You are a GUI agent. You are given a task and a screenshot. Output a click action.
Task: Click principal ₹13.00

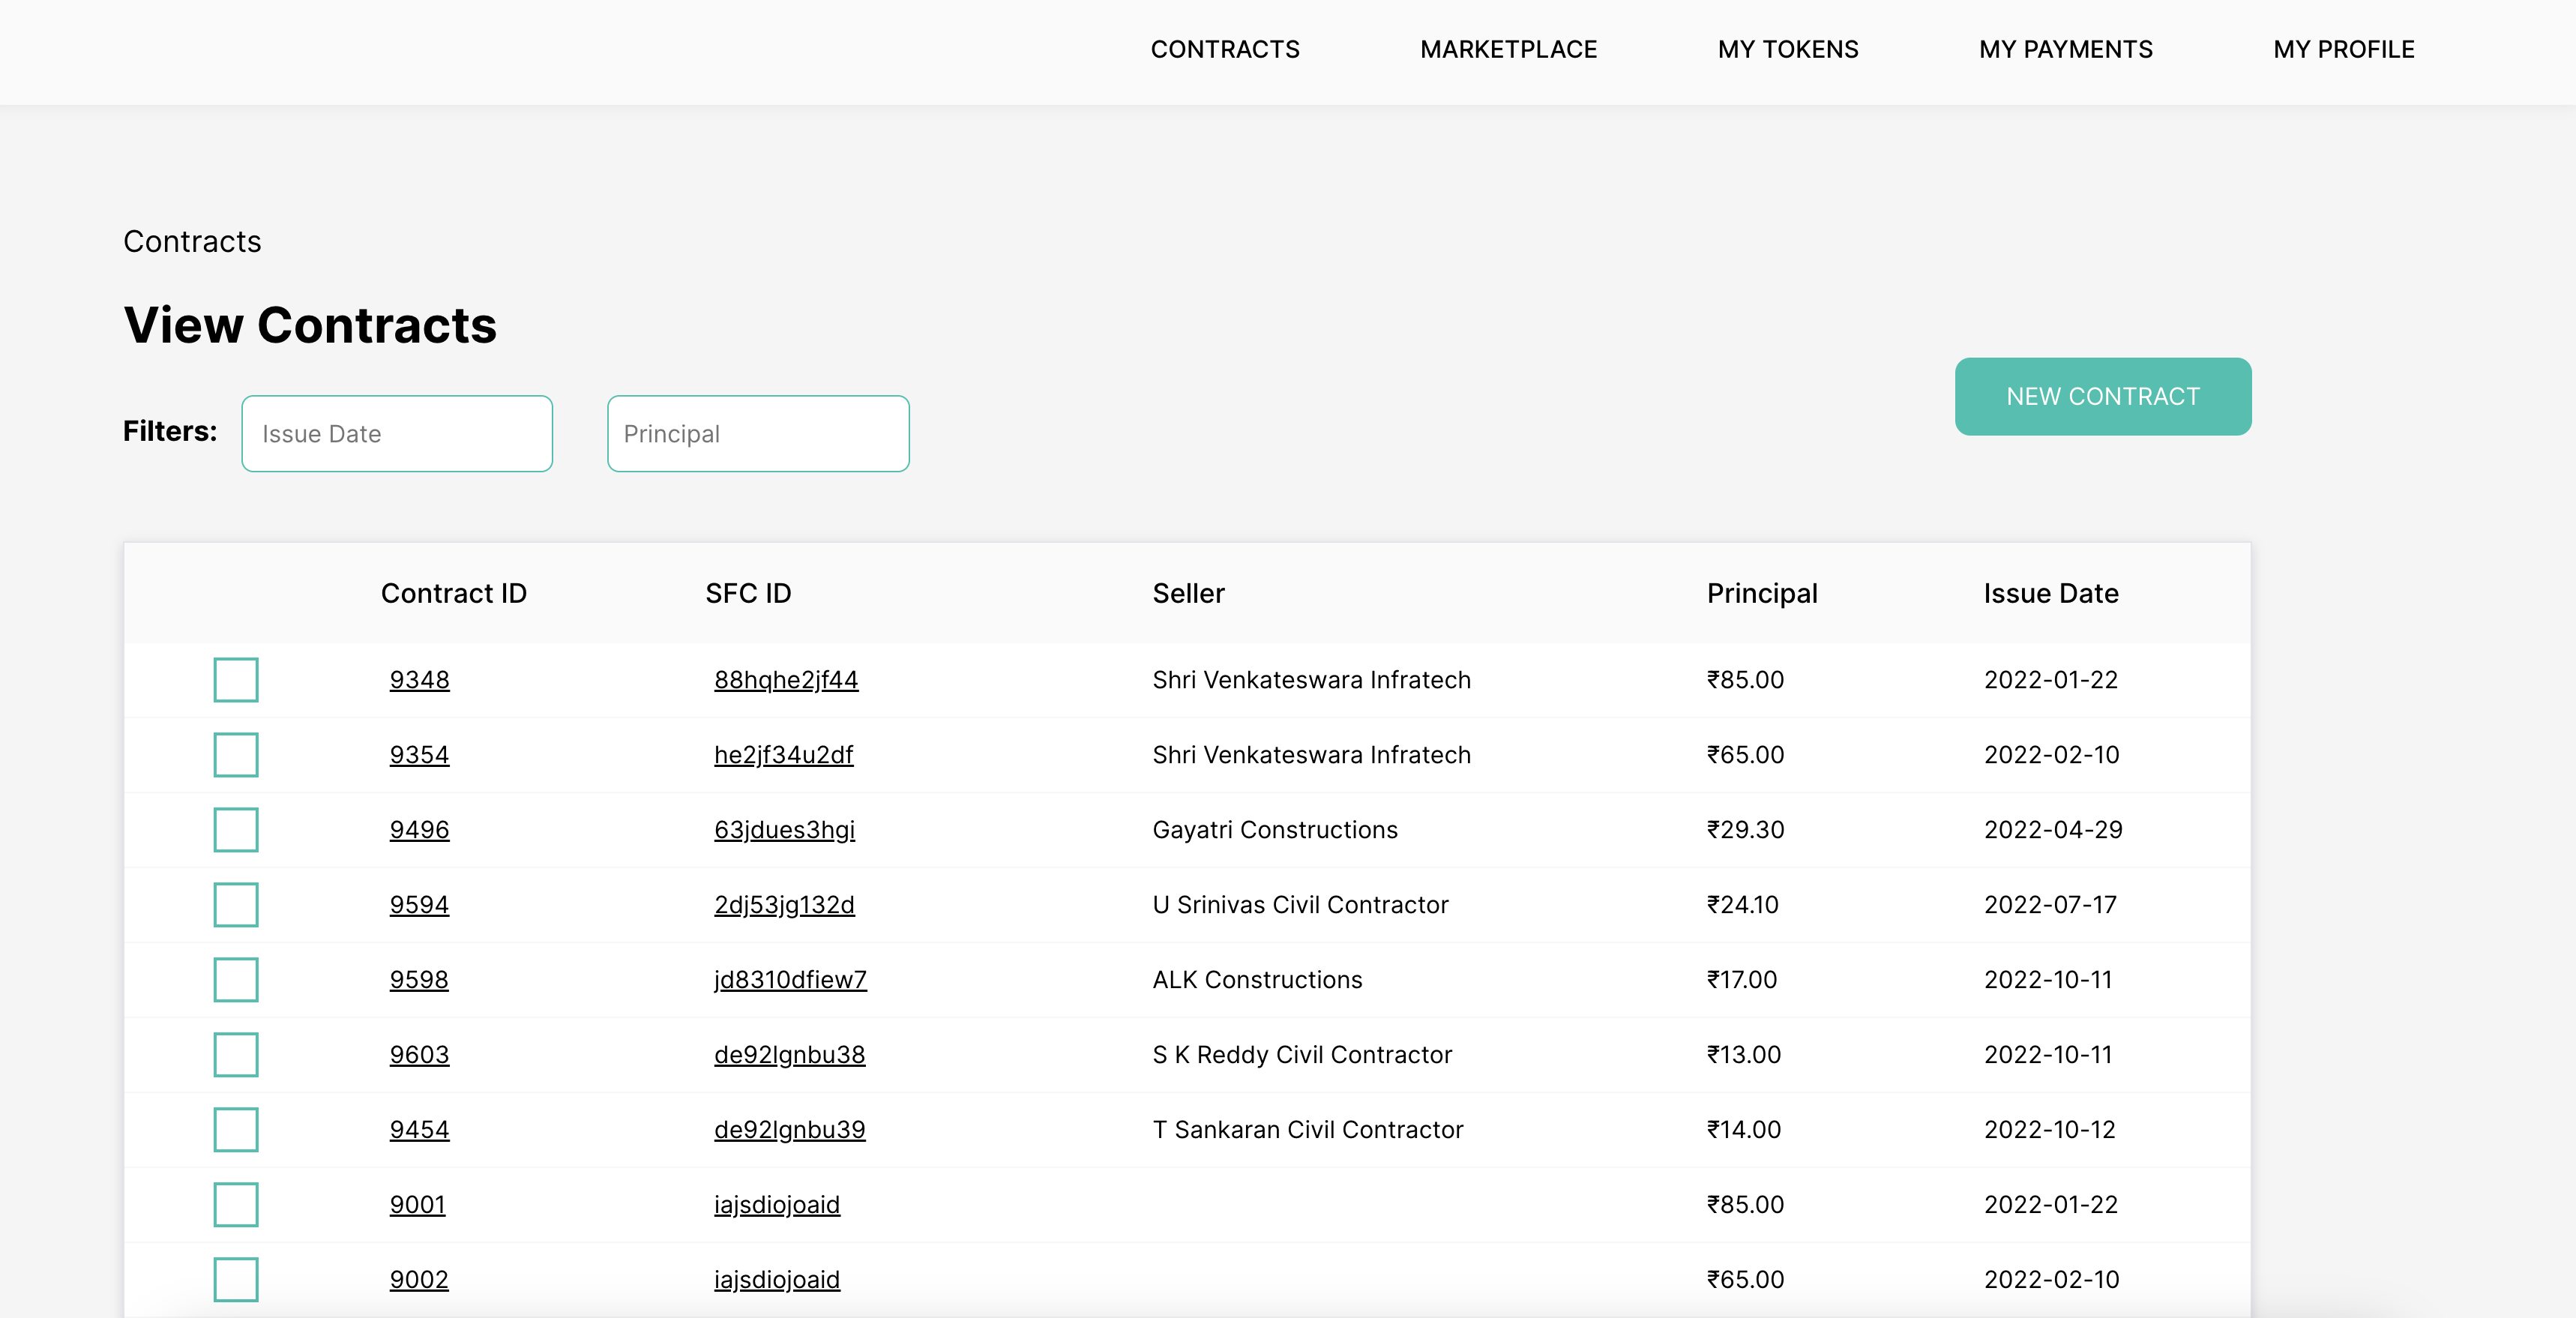pos(1743,1054)
